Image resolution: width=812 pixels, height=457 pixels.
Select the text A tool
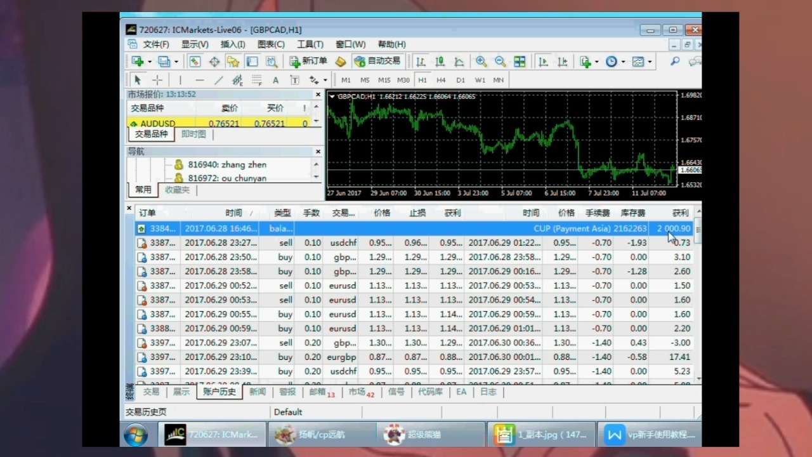point(275,80)
